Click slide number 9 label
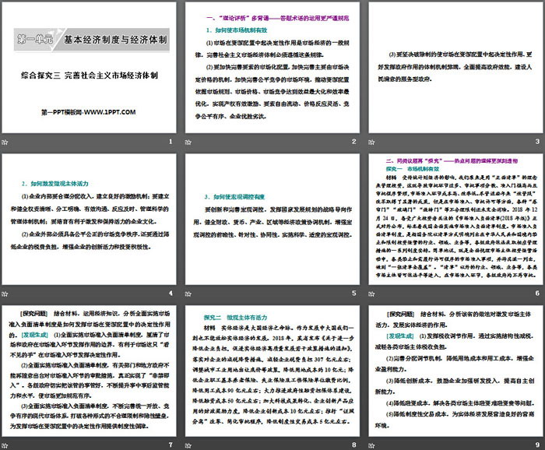 click(x=537, y=445)
